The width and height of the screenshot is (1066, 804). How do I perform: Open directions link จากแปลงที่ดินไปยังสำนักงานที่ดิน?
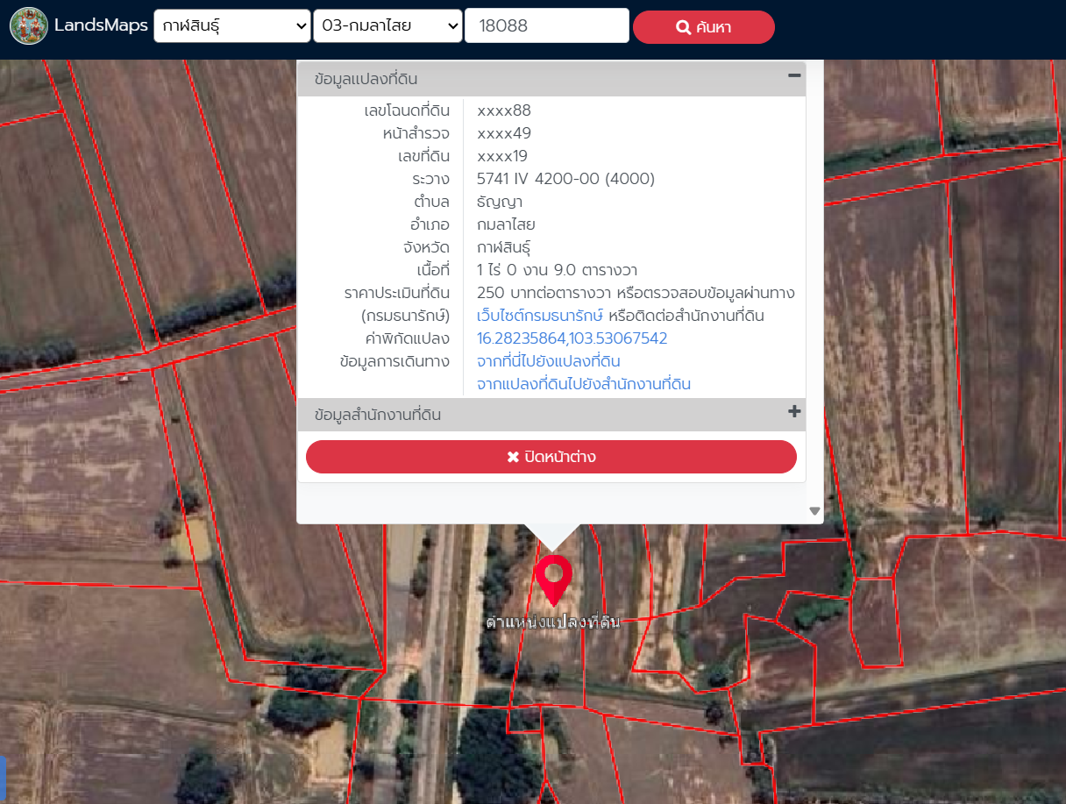tap(583, 384)
